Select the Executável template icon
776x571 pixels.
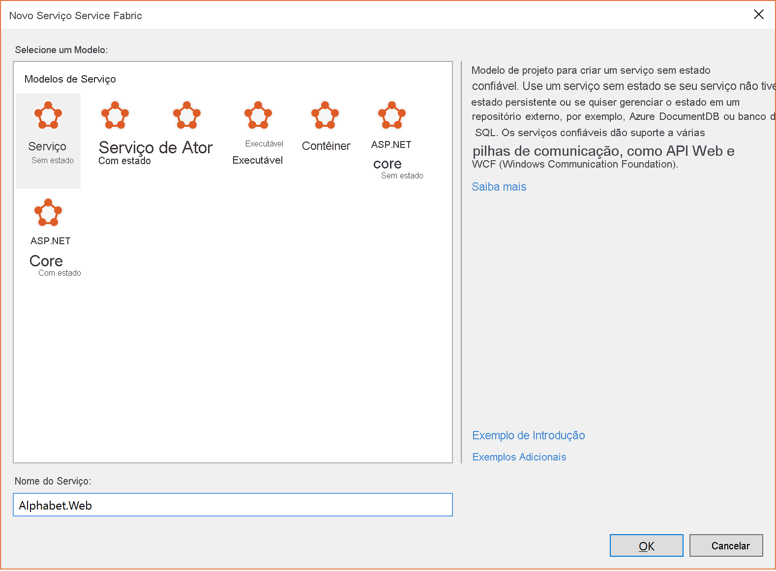coord(258,115)
